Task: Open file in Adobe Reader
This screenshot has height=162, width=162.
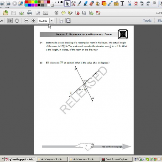Action: click(6, 13)
